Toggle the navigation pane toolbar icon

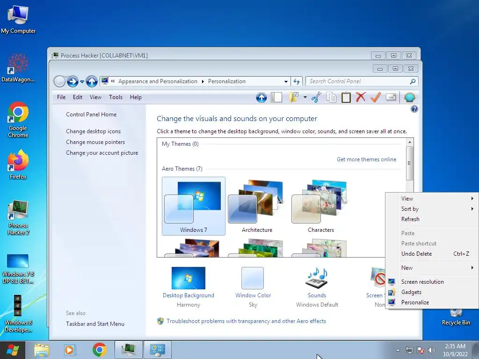[276, 97]
